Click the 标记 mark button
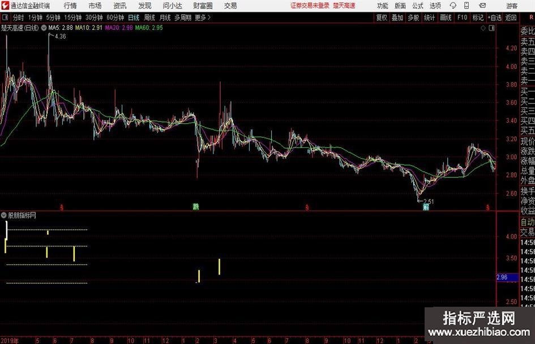 tap(478, 18)
